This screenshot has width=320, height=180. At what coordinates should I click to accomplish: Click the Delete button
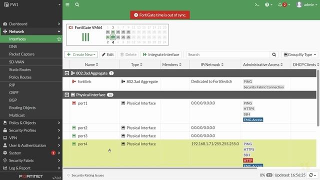click(128, 54)
